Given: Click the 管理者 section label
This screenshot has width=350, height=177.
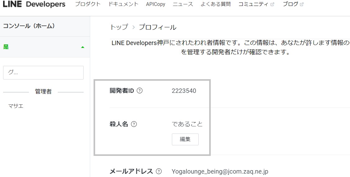Looking at the screenshot, I should (x=43, y=92).
